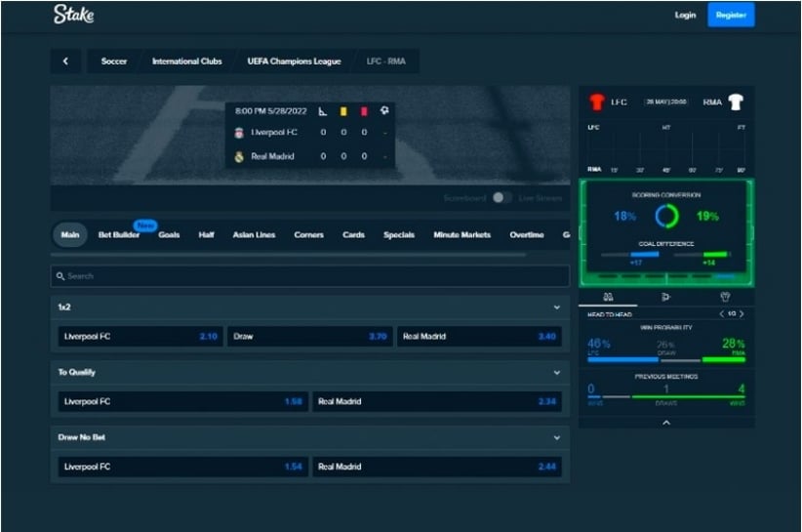Bet on Real Madrid at 3.40 in 1x2

point(479,337)
